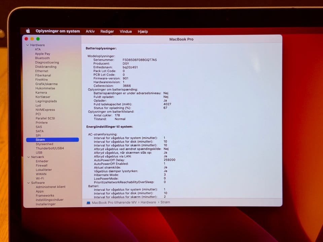Click the AutoPowerOff Delay value 259200
This screenshot has width=323, height=242.
click(x=170, y=160)
